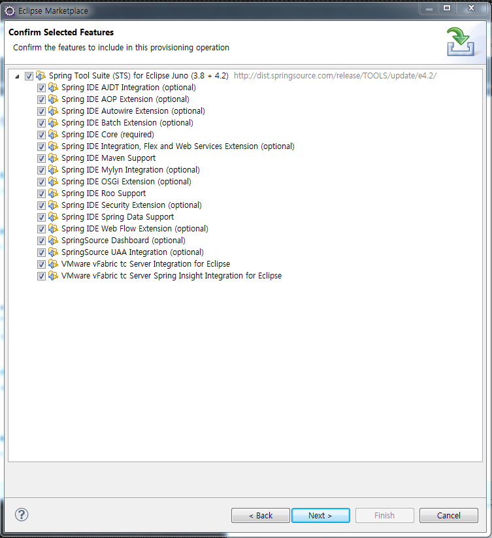The image size is (492, 538).
Task: Click the Flex and Web Services feature icon
Action: [x=53, y=146]
